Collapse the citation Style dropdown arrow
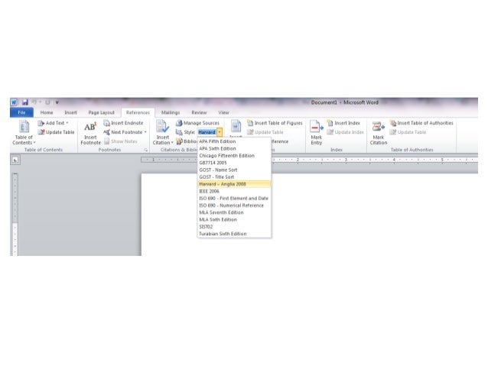The width and height of the screenshot is (488, 366). tap(220, 132)
